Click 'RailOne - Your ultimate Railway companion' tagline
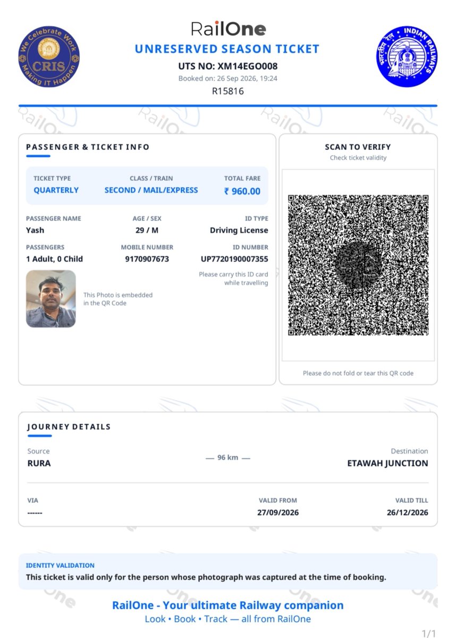Image resolution: width=456 pixels, height=638 pixels. tap(228, 606)
